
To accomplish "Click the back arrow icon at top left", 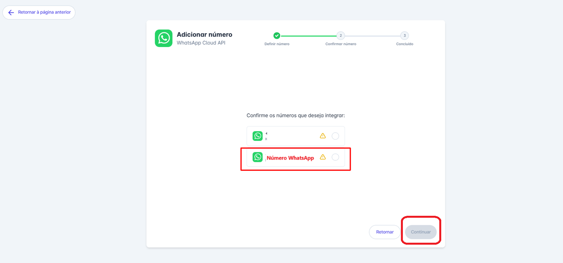I will pyautogui.click(x=11, y=12).
